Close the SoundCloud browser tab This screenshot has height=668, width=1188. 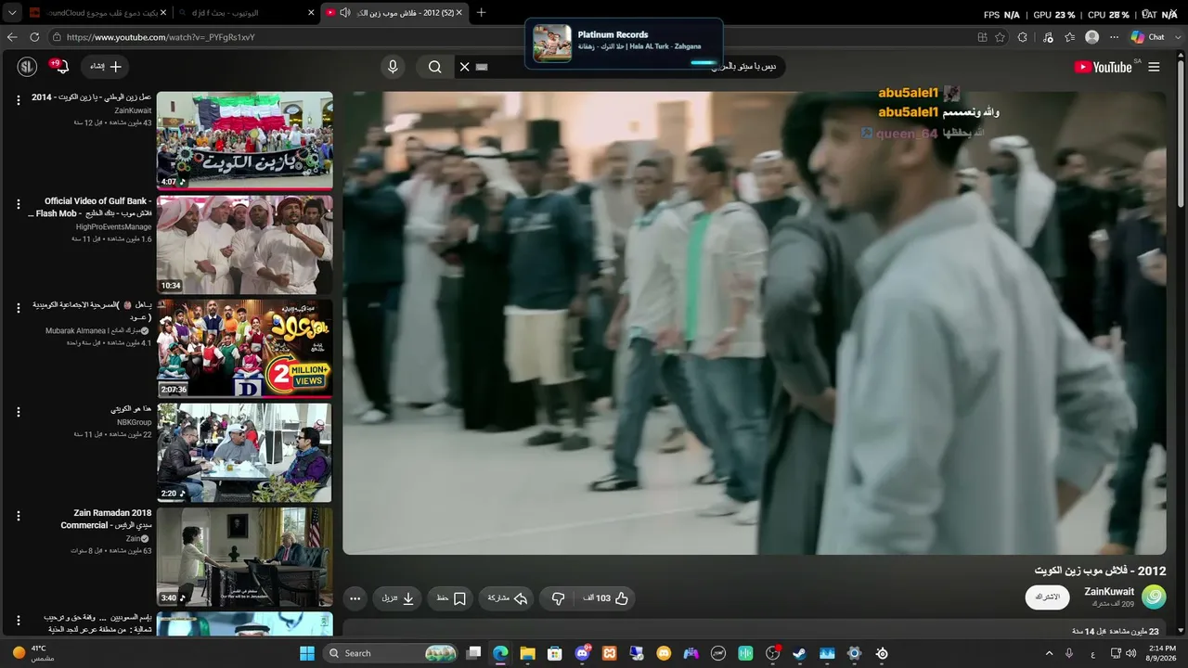(x=164, y=12)
